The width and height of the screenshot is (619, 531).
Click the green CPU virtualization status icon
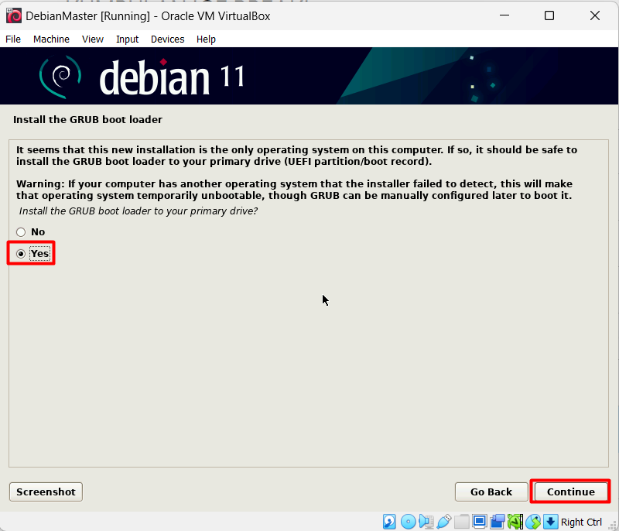tap(515, 522)
